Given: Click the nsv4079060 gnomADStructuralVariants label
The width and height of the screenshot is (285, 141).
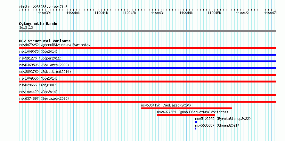Looking at the screenshot, I should (55, 45).
